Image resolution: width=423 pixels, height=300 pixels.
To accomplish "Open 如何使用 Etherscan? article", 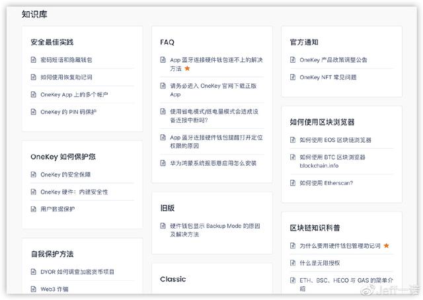I will click(326, 183).
